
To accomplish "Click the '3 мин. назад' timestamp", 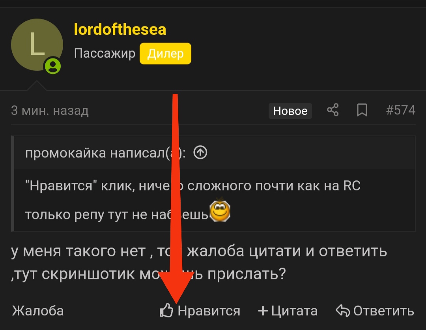I will pos(50,111).
